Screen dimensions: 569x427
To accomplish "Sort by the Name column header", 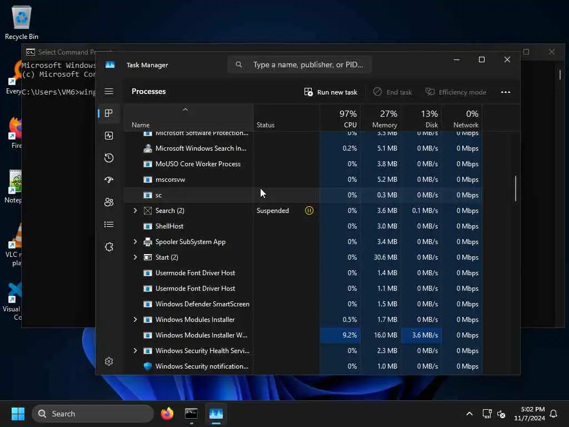I will pyautogui.click(x=188, y=118).
